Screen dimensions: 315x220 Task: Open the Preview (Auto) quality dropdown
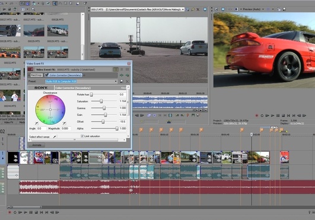click(263, 10)
